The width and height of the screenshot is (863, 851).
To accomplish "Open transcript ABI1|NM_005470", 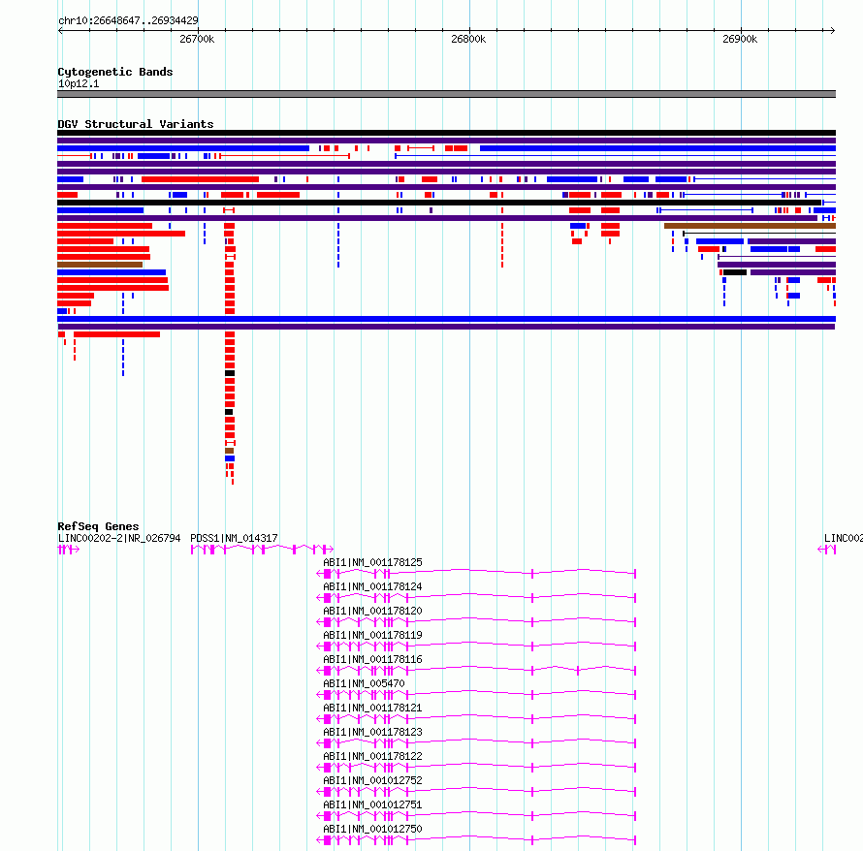I will click(x=364, y=683).
